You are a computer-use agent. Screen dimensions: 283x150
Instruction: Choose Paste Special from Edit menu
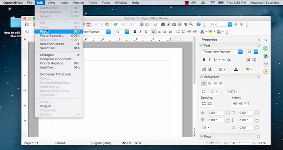click(59, 36)
